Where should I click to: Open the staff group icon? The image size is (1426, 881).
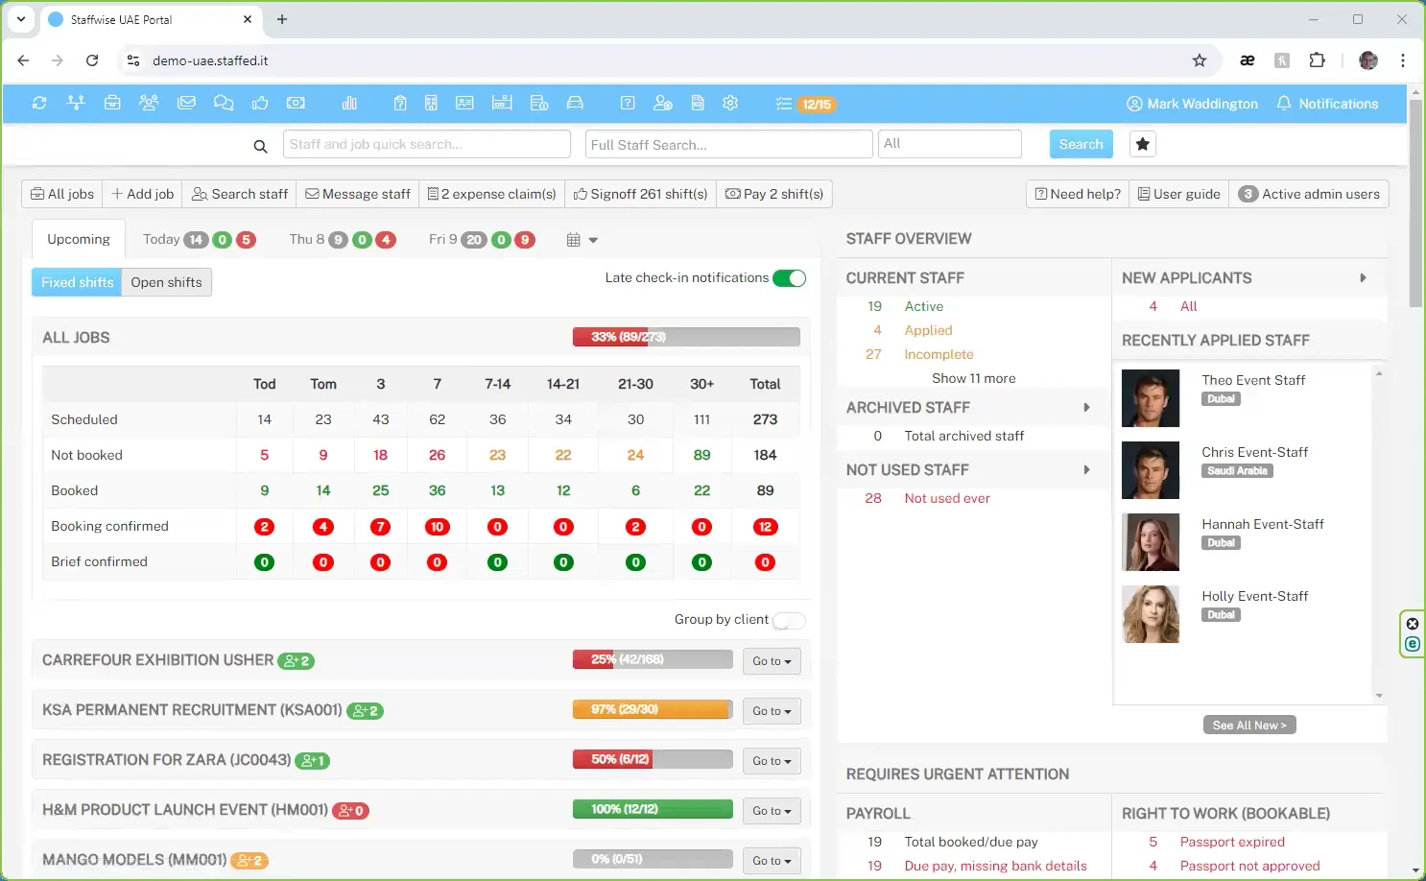pyautogui.click(x=149, y=104)
